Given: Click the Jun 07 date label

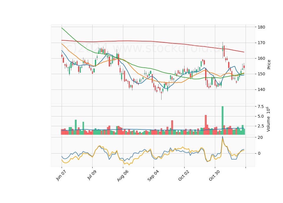Looking at the screenshot, I should 61,175.
